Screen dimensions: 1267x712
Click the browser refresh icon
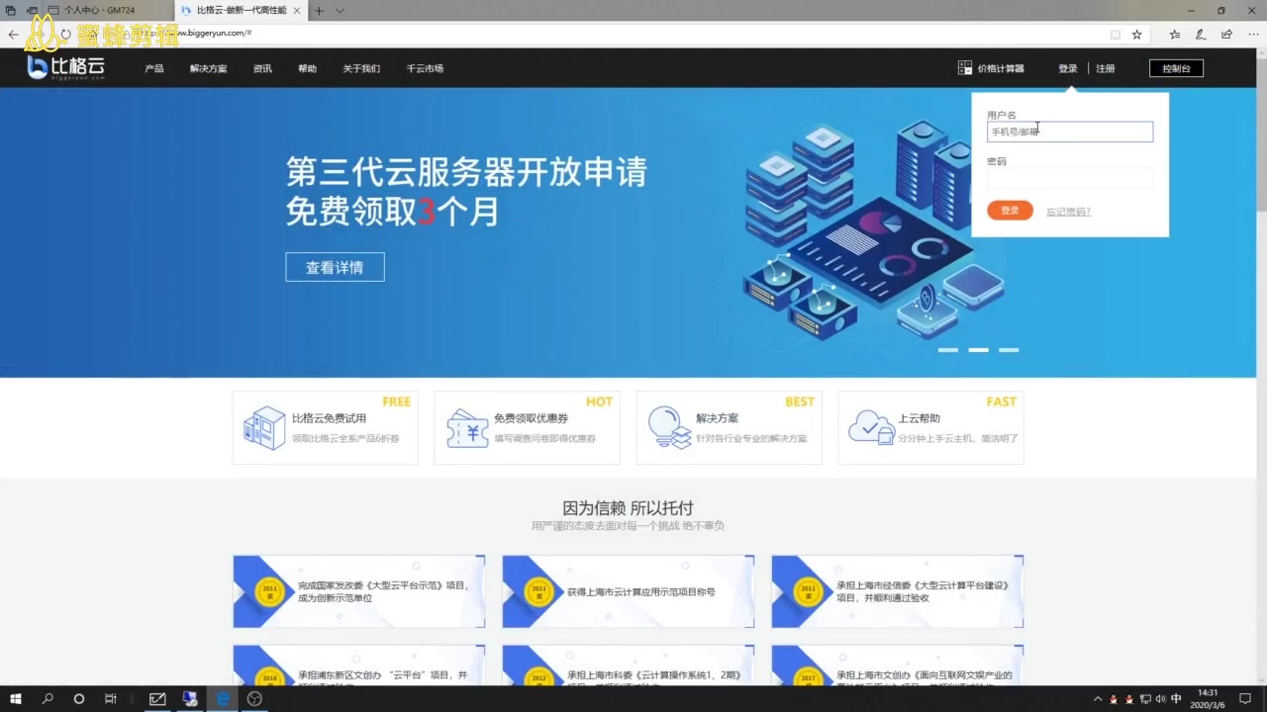coord(65,34)
